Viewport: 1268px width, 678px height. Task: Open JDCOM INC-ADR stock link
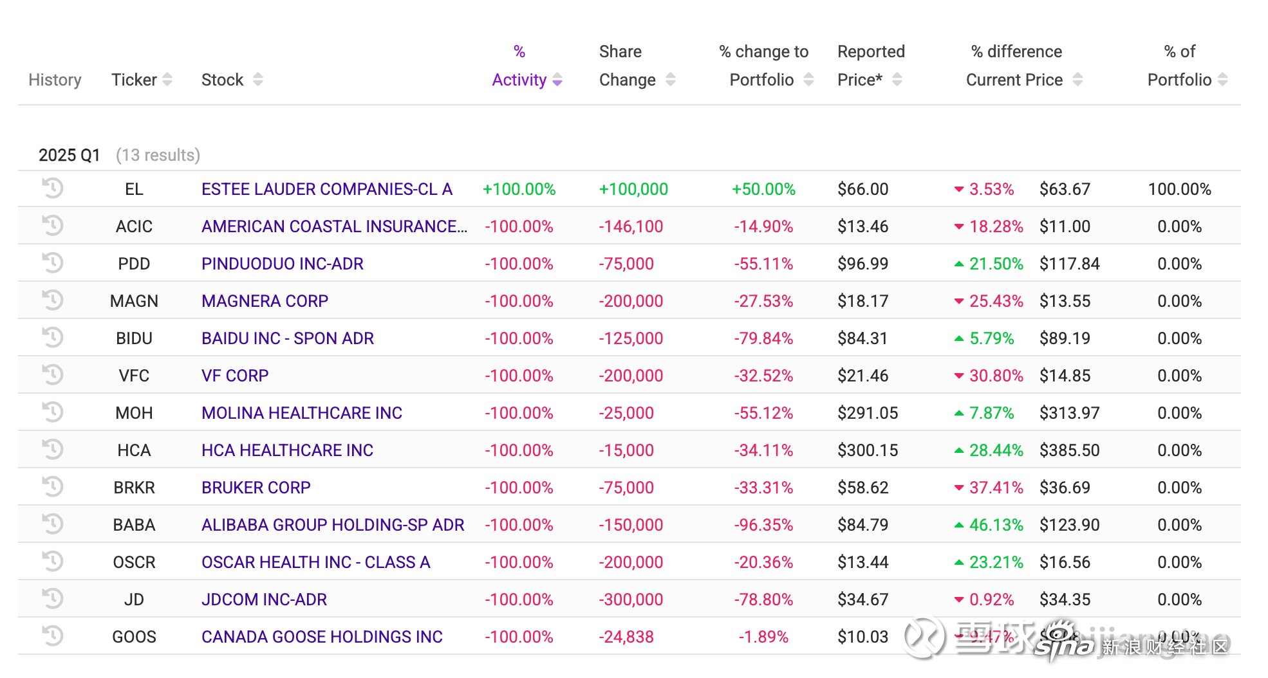point(265,600)
